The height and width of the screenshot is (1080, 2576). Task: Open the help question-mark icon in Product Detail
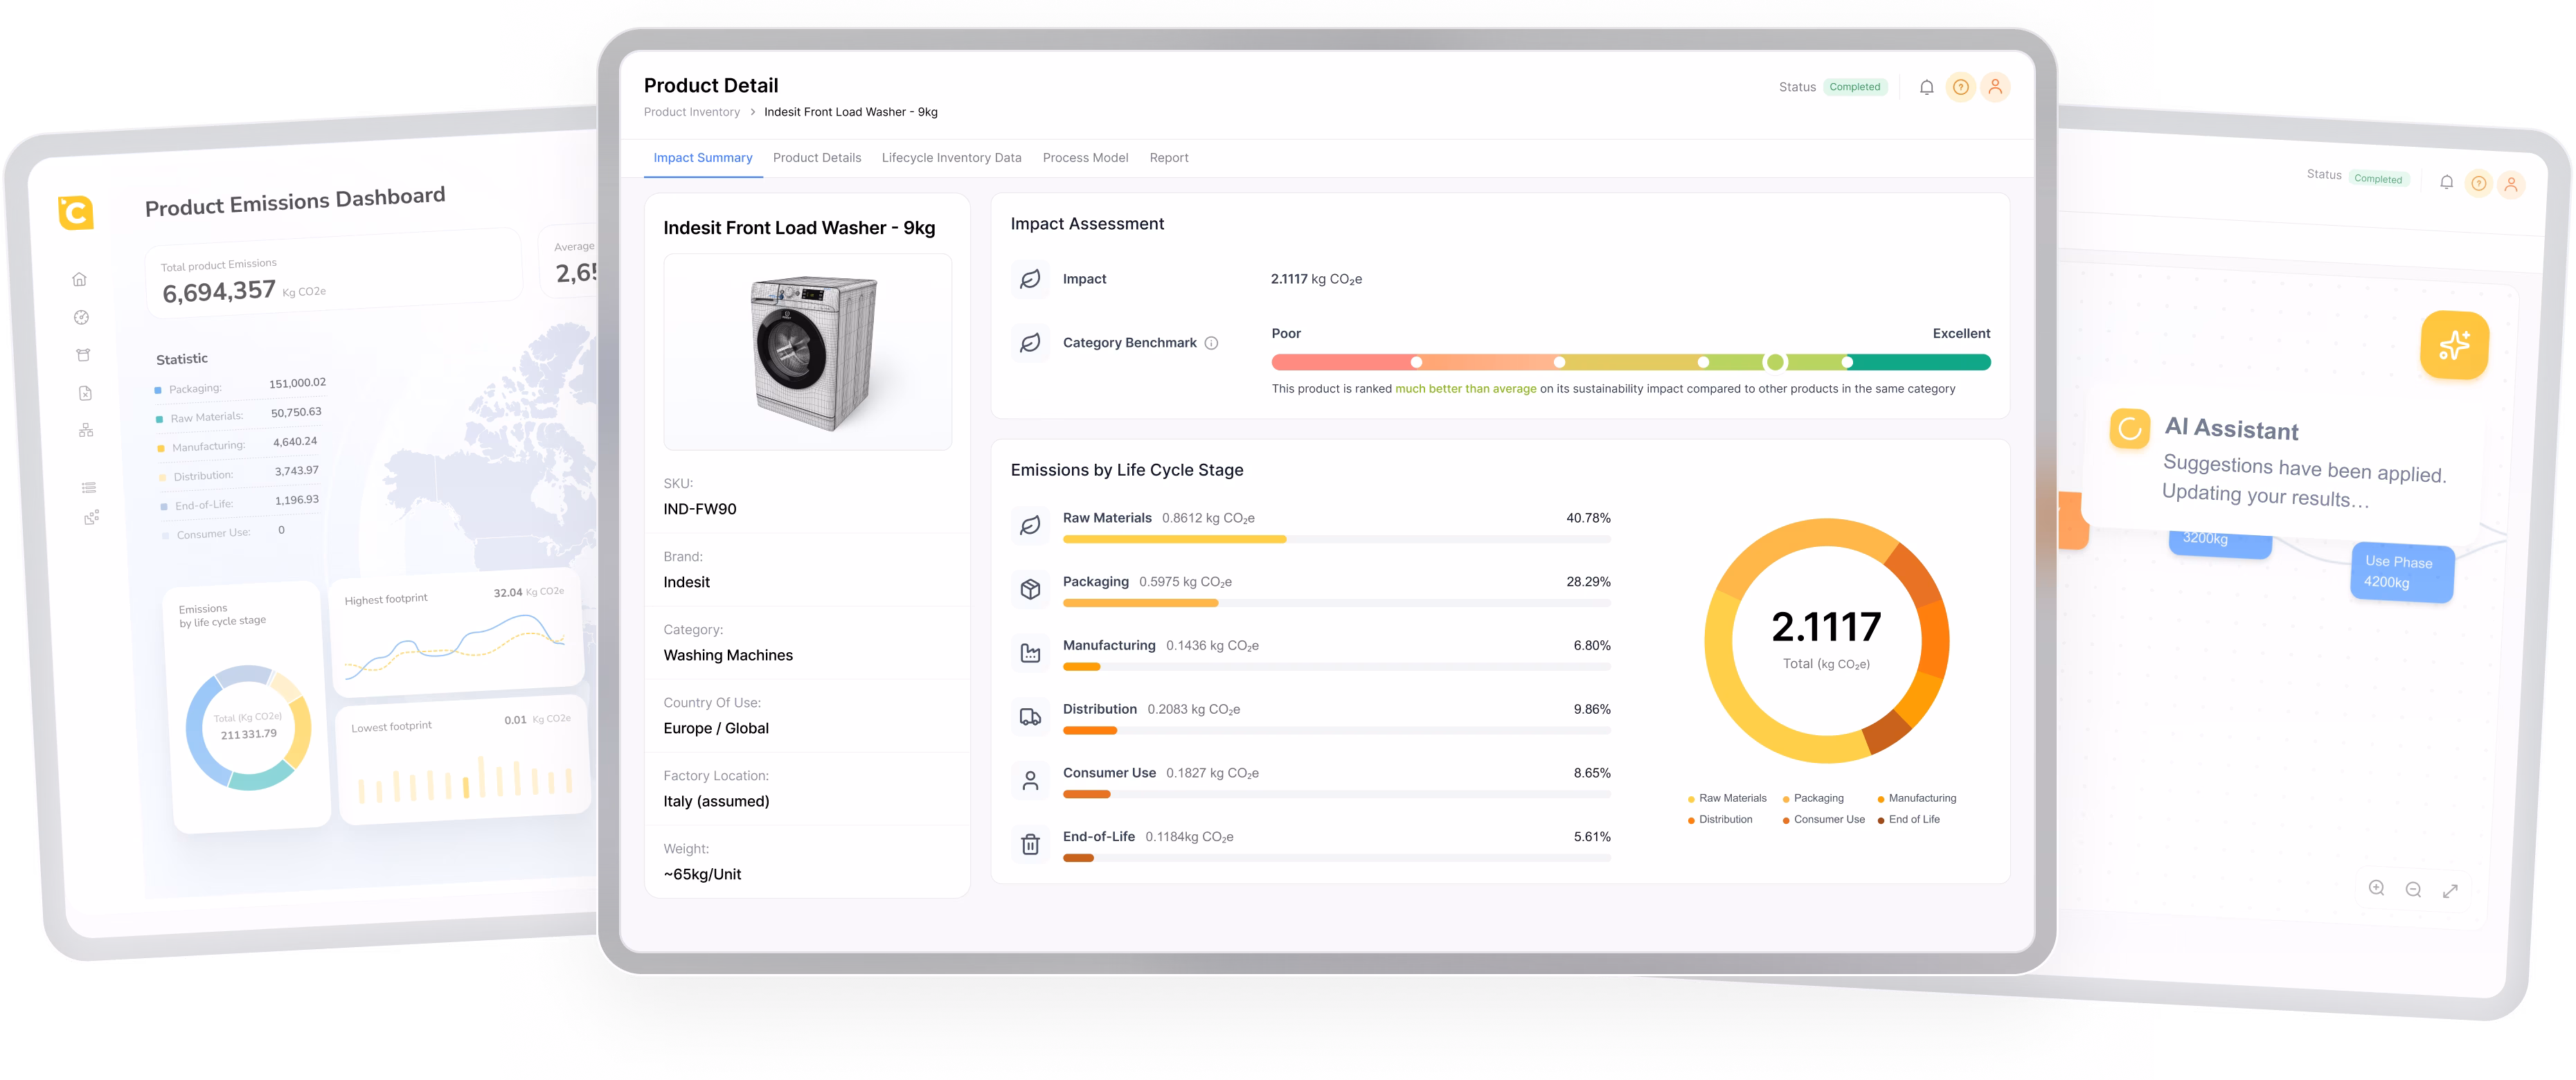pyautogui.click(x=1961, y=87)
